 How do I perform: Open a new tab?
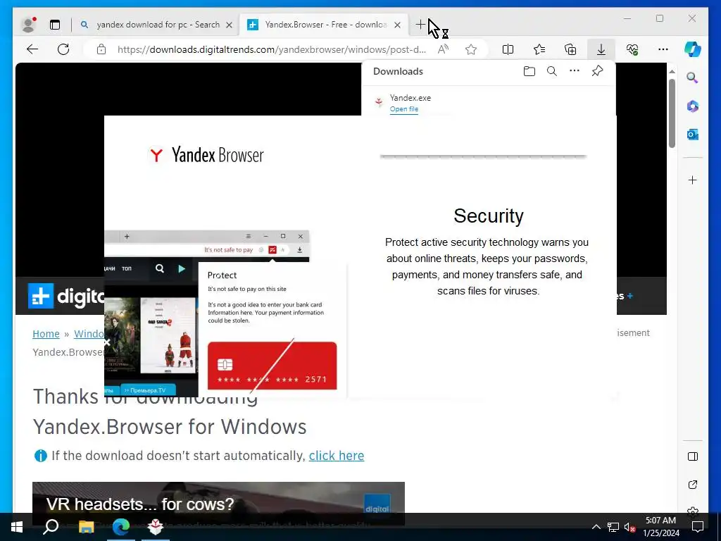(420, 25)
